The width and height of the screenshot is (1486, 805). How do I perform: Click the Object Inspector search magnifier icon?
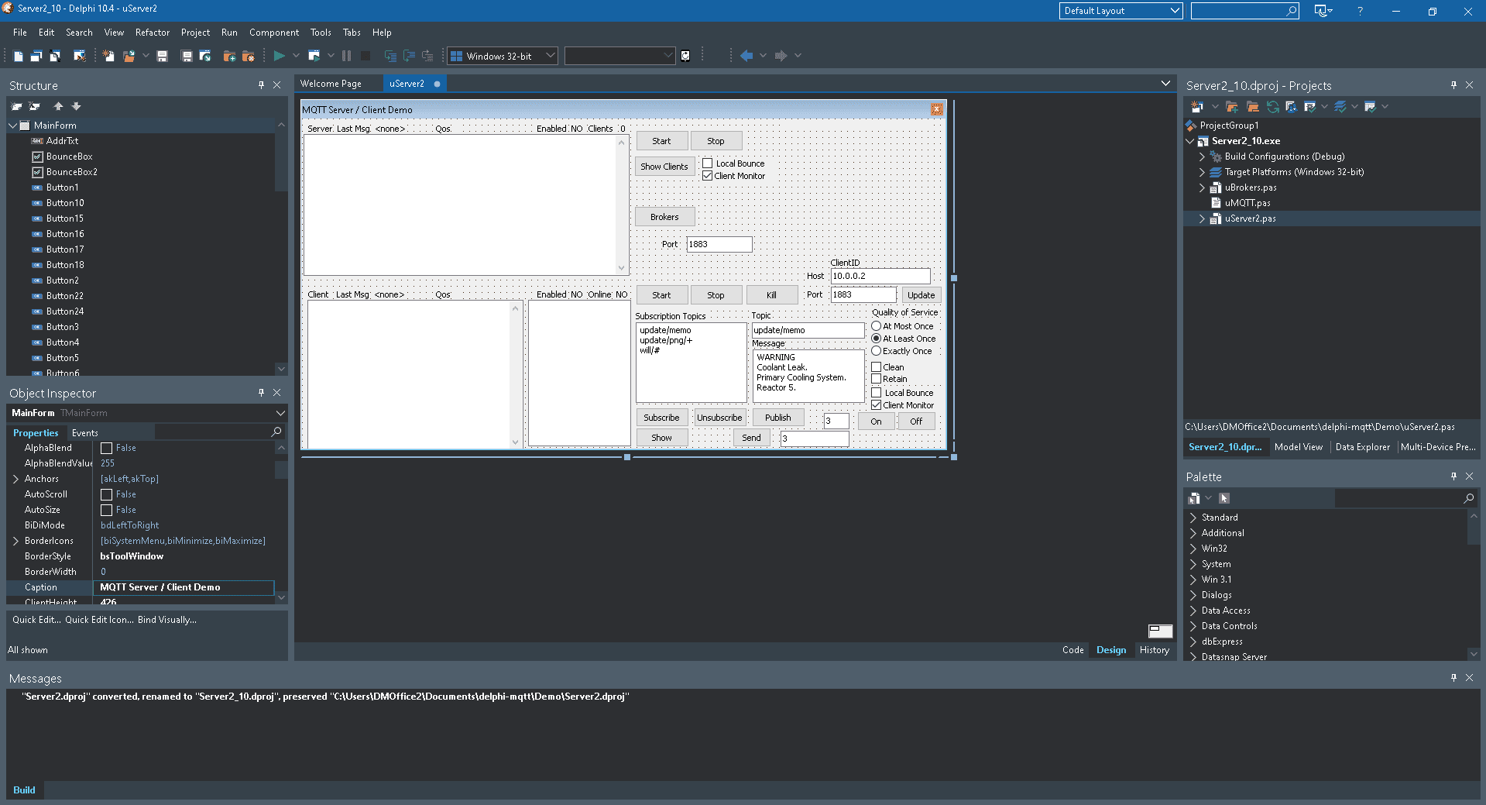pos(276,432)
